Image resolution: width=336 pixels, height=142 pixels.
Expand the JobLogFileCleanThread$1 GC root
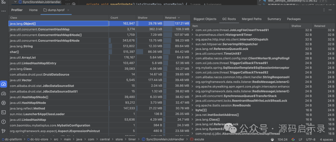click(x=193, y=30)
